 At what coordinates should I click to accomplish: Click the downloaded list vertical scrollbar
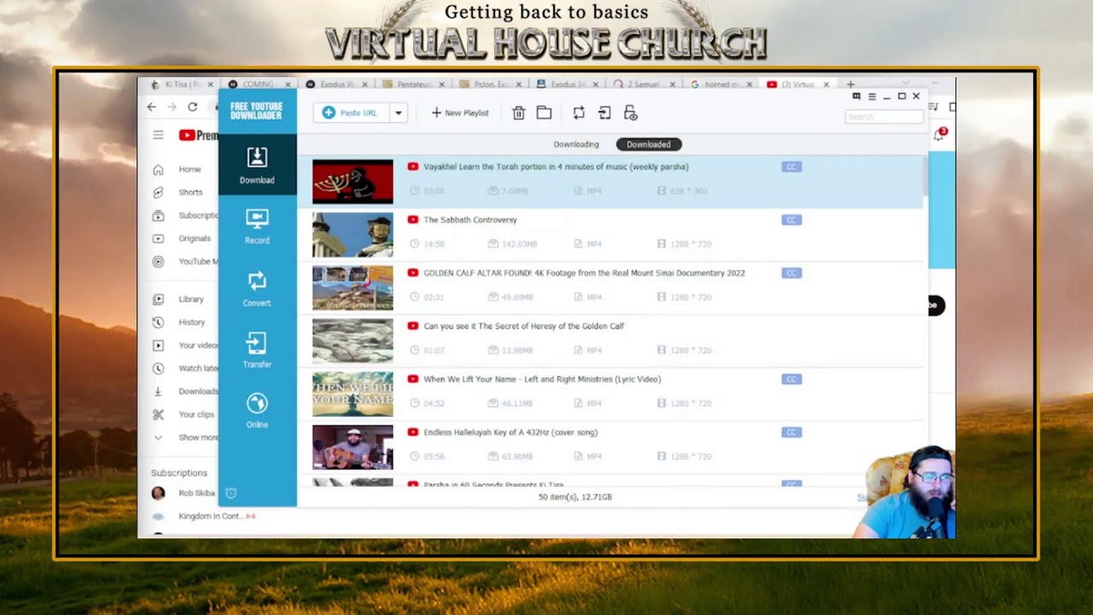[926, 175]
